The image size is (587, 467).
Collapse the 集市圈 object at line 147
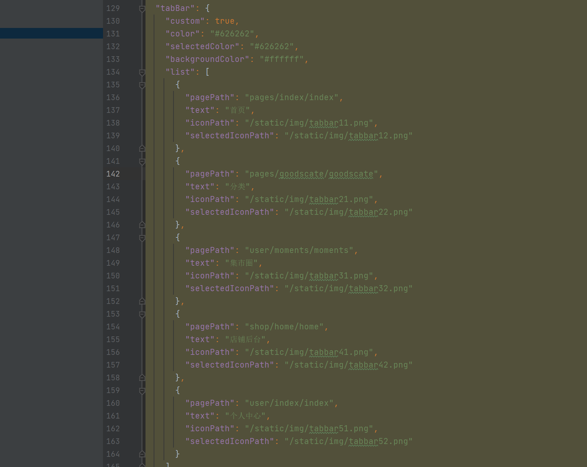click(142, 238)
